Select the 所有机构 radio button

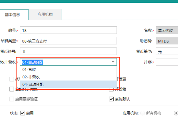click(x=143, y=113)
